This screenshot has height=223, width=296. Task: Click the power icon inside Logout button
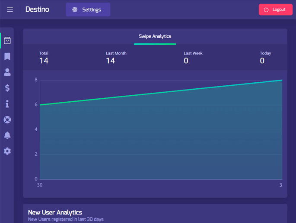point(266,10)
